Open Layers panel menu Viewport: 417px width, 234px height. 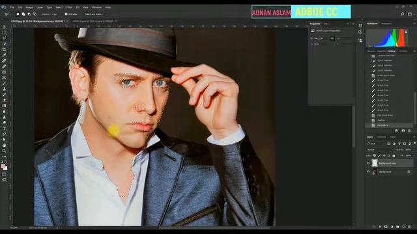tap(414, 137)
